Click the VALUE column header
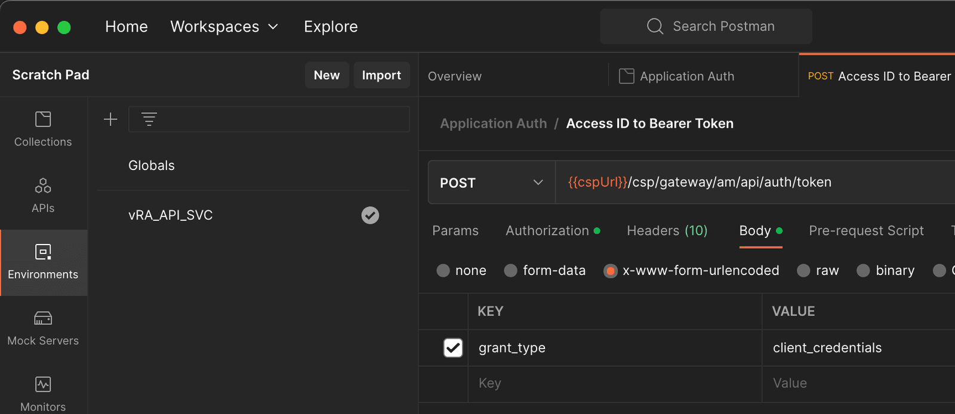The width and height of the screenshot is (955, 414). (x=793, y=311)
